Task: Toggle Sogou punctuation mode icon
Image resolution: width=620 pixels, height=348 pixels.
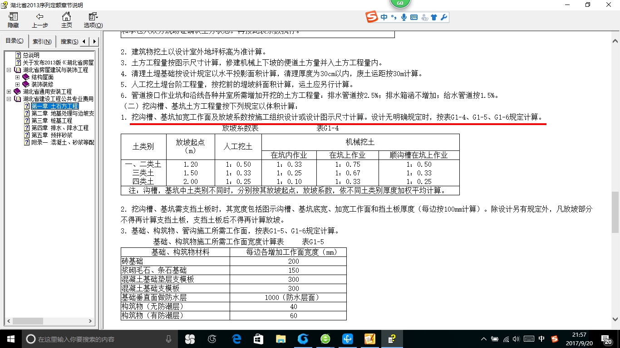Action: tap(393, 17)
